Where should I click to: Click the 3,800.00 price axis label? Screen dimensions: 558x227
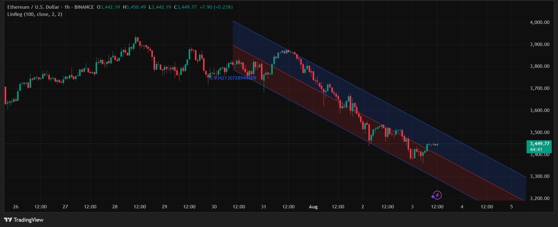[539, 66]
